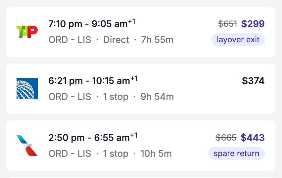Click the ORD - LIS route on the direct flight

coord(70,40)
